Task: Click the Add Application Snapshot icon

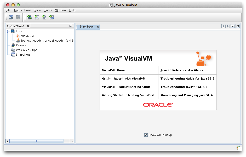Action: point(52,17)
